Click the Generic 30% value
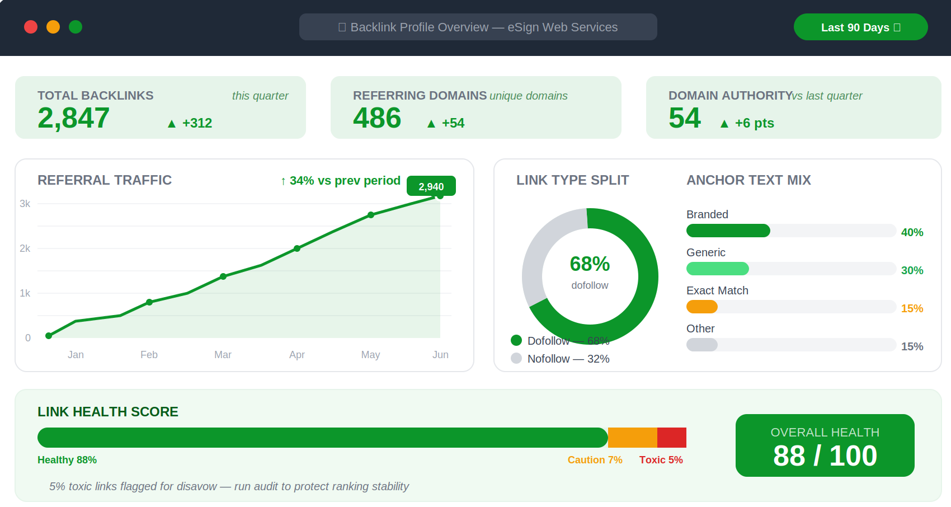This screenshot has width=951, height=507. pos(912,270)
